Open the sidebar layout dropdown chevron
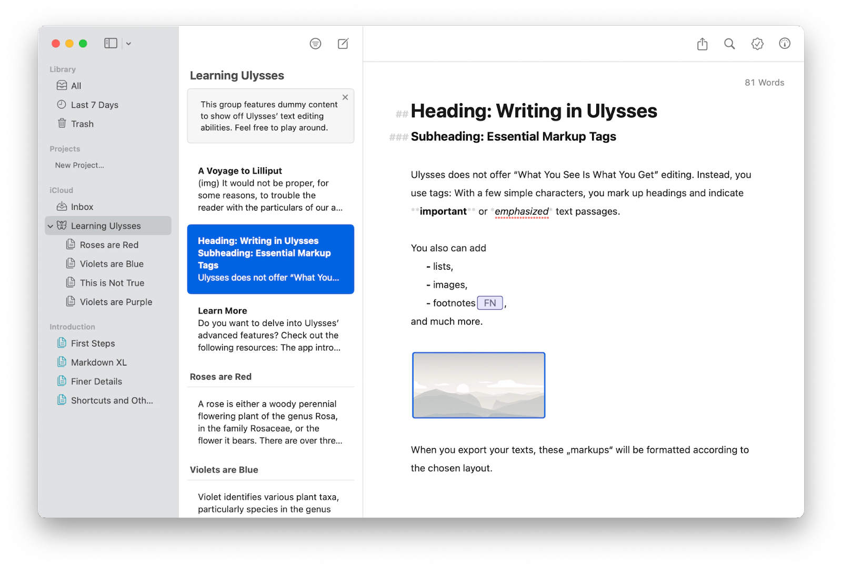Viewport: 842px width, 568px height. click(x=128, y=44)
